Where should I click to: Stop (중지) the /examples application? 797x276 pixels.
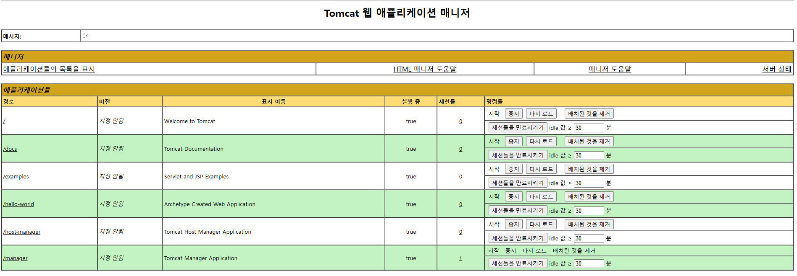[513, 169]
